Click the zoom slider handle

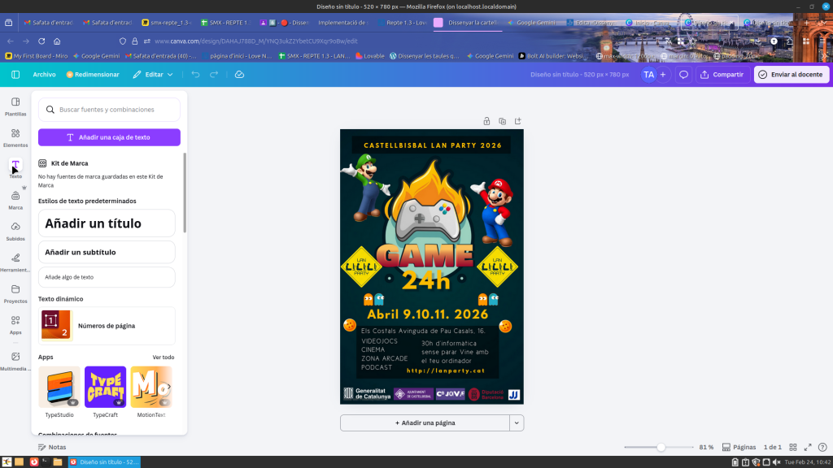(x=661, y=447)
